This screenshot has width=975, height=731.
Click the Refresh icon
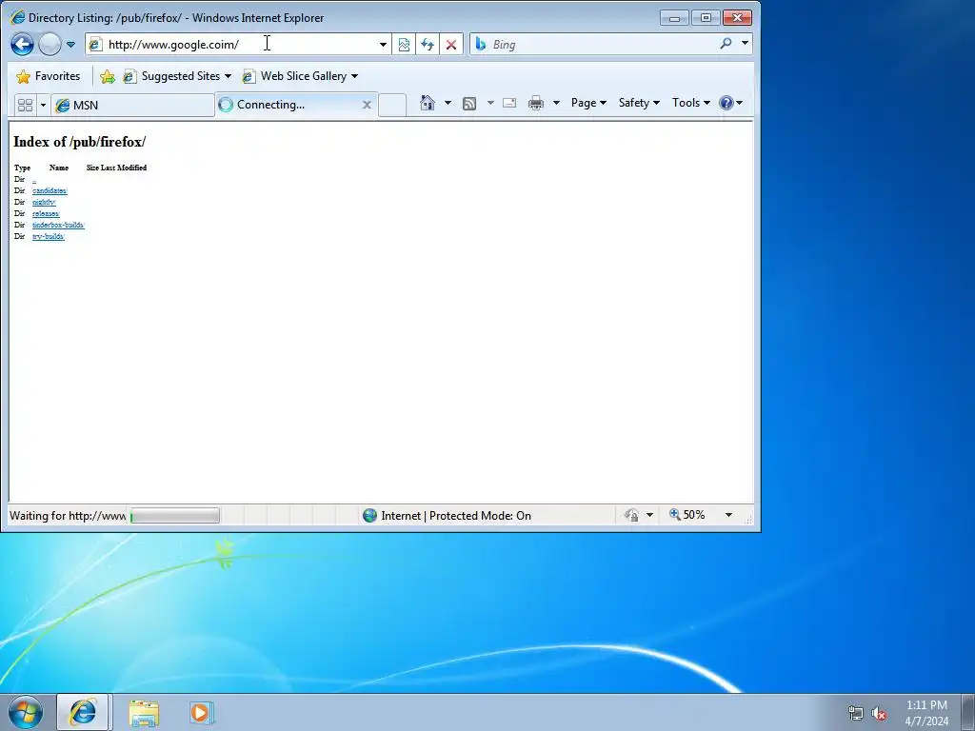(x=428, y=44)
